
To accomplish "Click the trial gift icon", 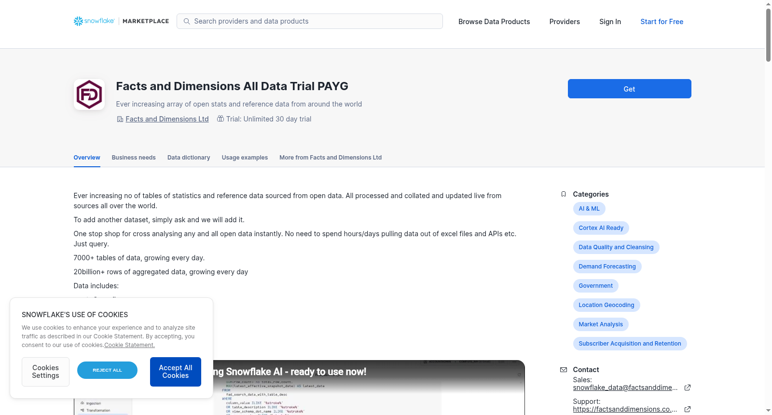I will [x=221, y=119].
